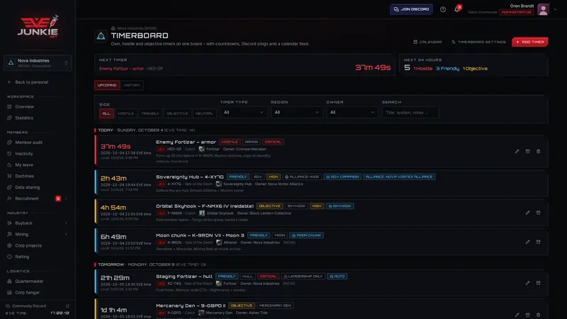Click the EVE Junkie logo
This screenshot has width=567, height=319.
click(38, 26)
